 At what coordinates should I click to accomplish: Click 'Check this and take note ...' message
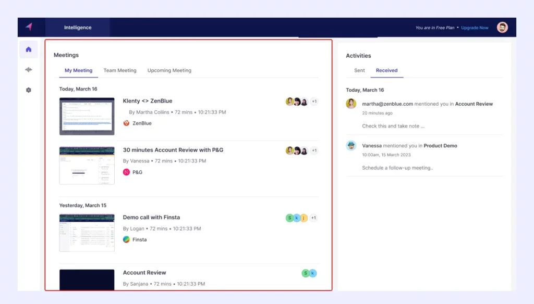393,126
